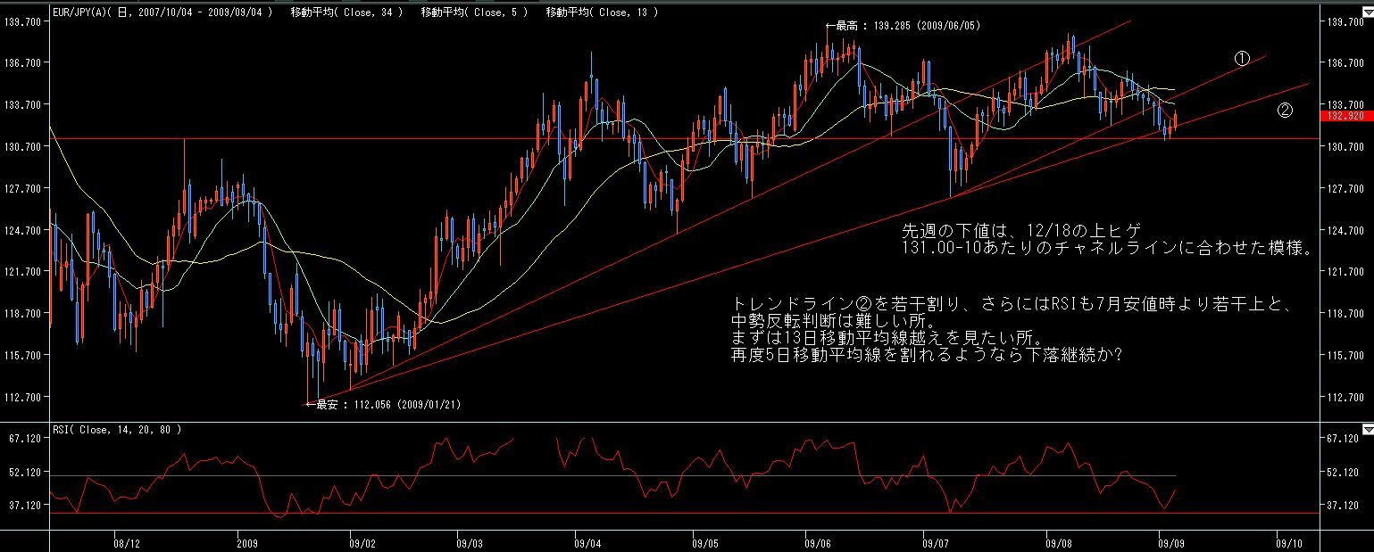Select the annotation line starting 再度5日移動平均線を割れる
This screenshot has width=1374, height=552.
(x=926, y=355)
